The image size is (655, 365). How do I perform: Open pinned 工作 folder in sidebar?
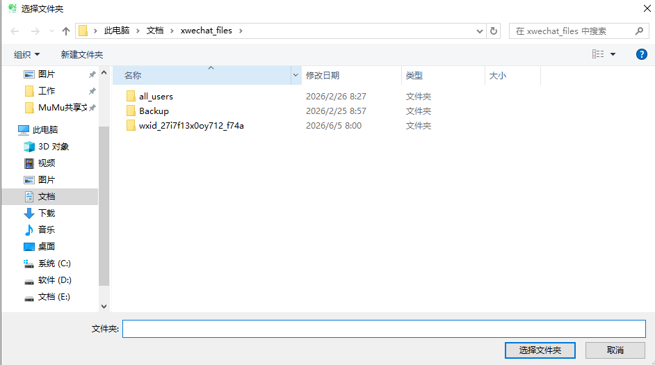[46, 91]
